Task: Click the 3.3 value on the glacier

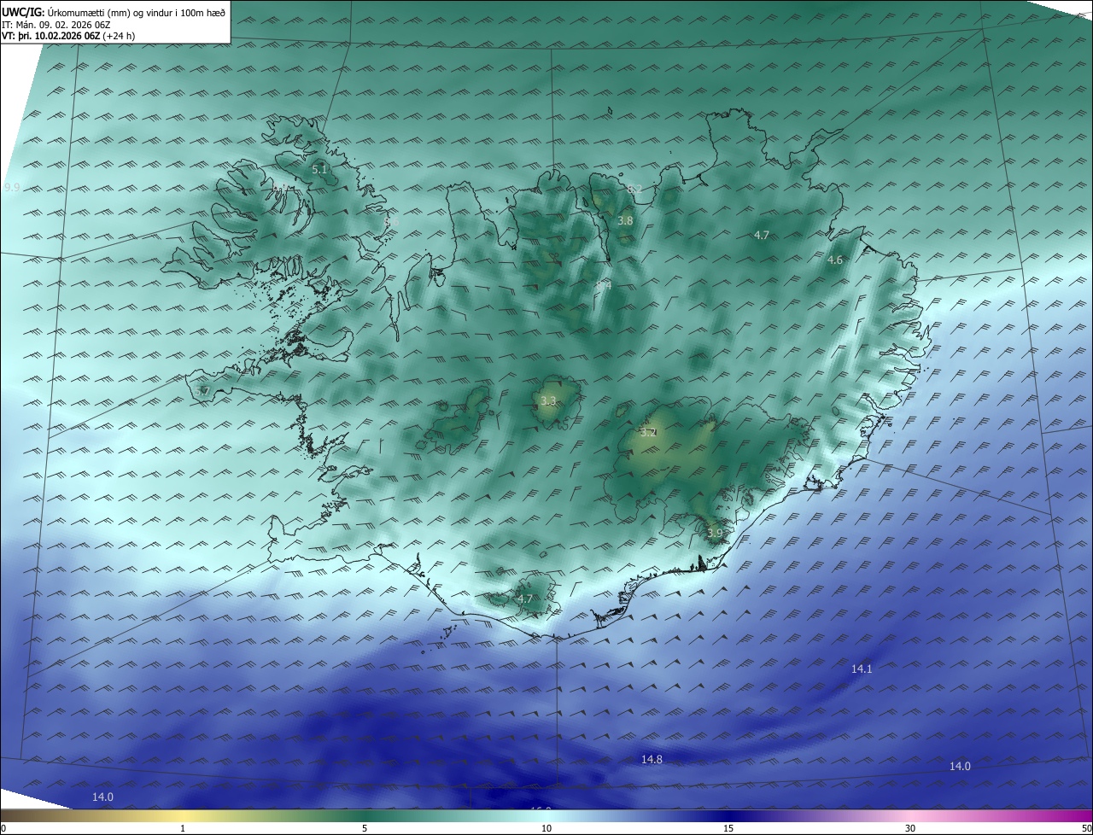Action: (548, 400)
